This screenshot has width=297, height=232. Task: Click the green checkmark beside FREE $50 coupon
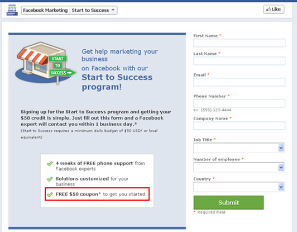50,195
